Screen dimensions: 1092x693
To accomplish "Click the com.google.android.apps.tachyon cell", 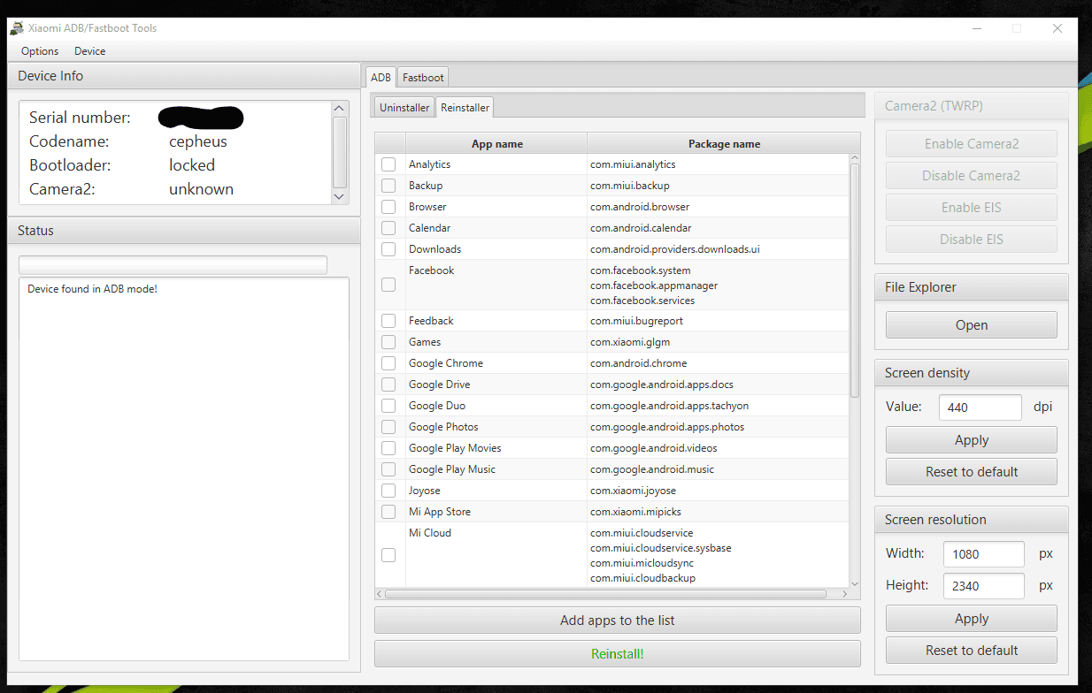I will pos(719,406).
